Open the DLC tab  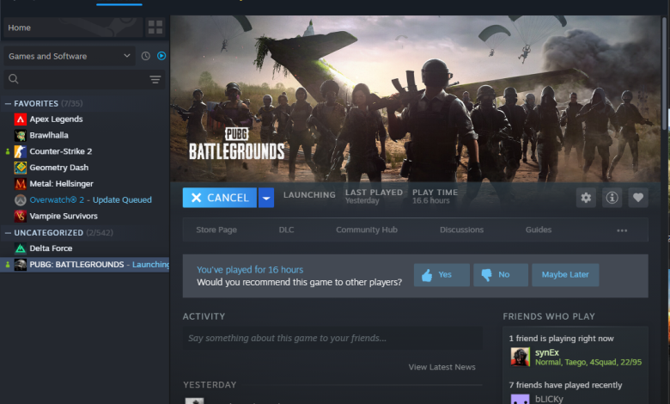(x=286, y=230)
